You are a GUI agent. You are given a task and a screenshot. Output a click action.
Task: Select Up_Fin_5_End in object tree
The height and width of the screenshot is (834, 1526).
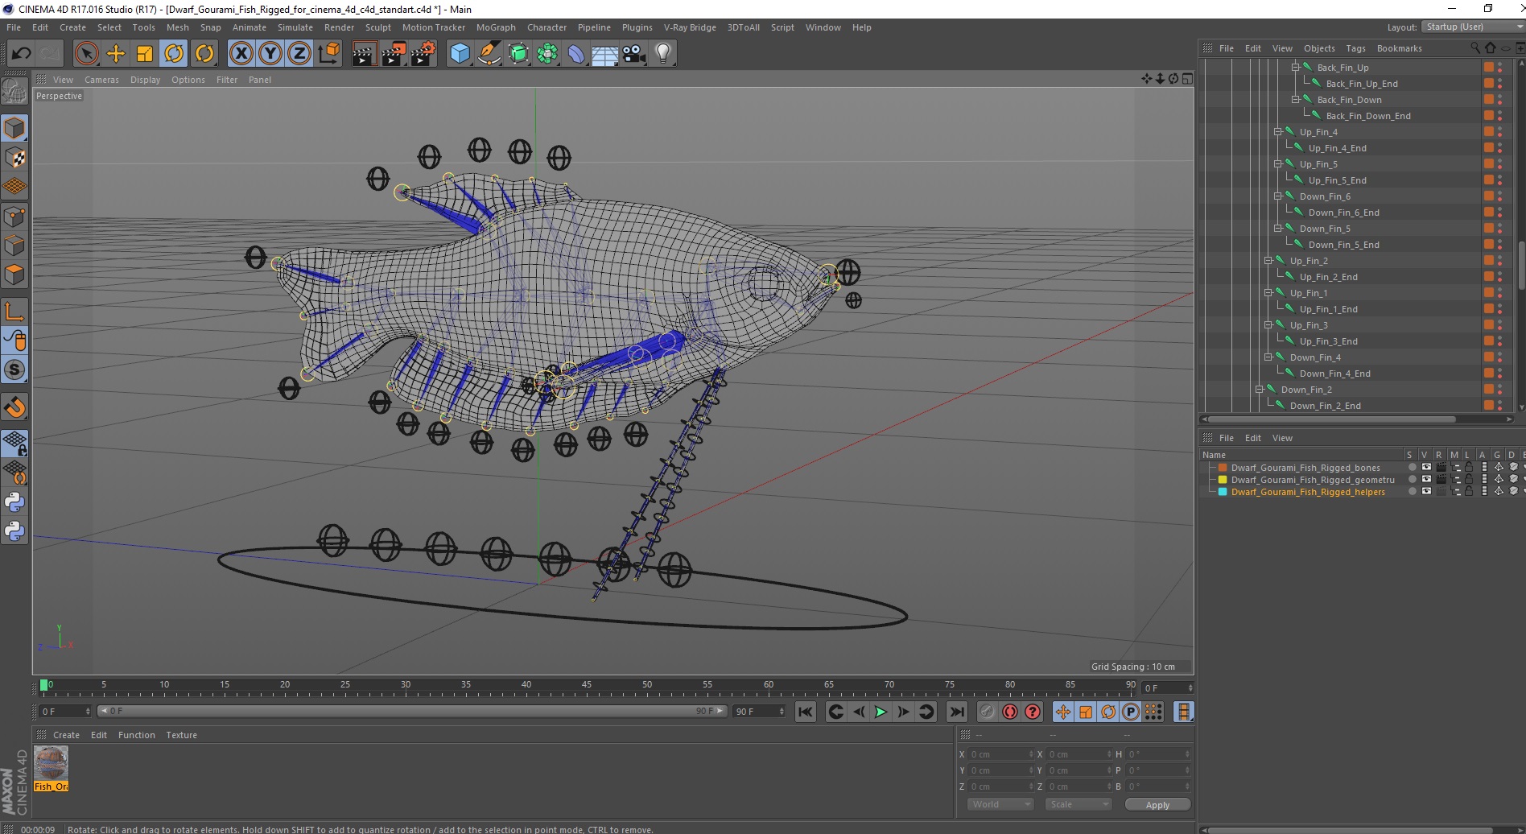click(1337, 180)
